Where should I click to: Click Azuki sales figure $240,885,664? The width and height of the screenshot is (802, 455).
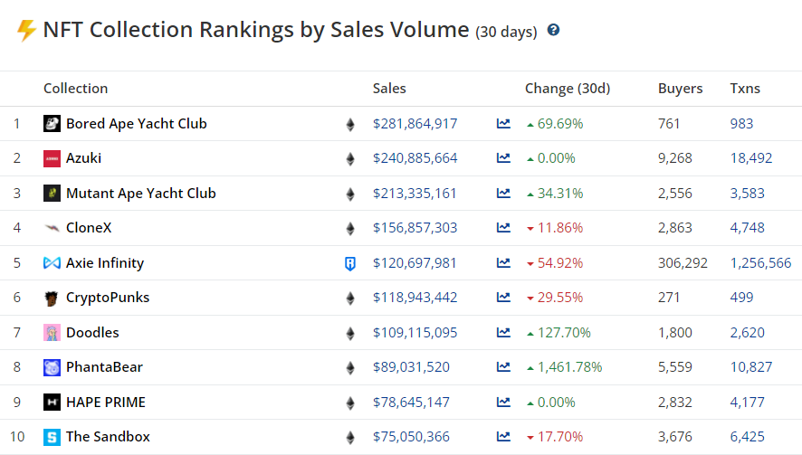415,158
